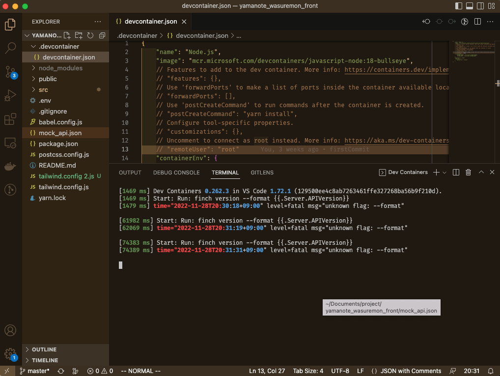Image resolution: width=500 pixels, height=376 pixels.
Task: Open mock_api.json in the file tree
Action: pos(65,133)
